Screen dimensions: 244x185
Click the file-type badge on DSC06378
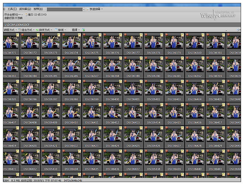point(162,35)
